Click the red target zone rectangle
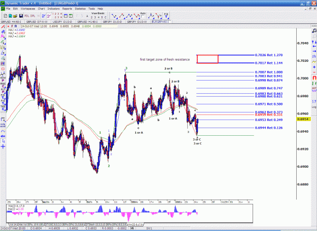The height and width of the screenshot is (231, 317). [207, 59]
